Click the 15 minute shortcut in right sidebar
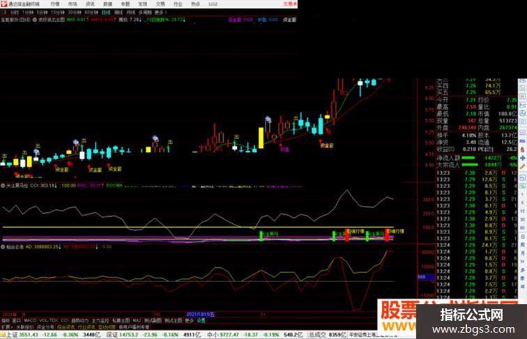 coord(523,211)
